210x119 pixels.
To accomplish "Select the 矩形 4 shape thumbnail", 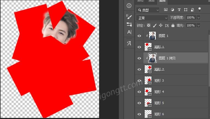I will pyautogui.click(x=148, y=91).
